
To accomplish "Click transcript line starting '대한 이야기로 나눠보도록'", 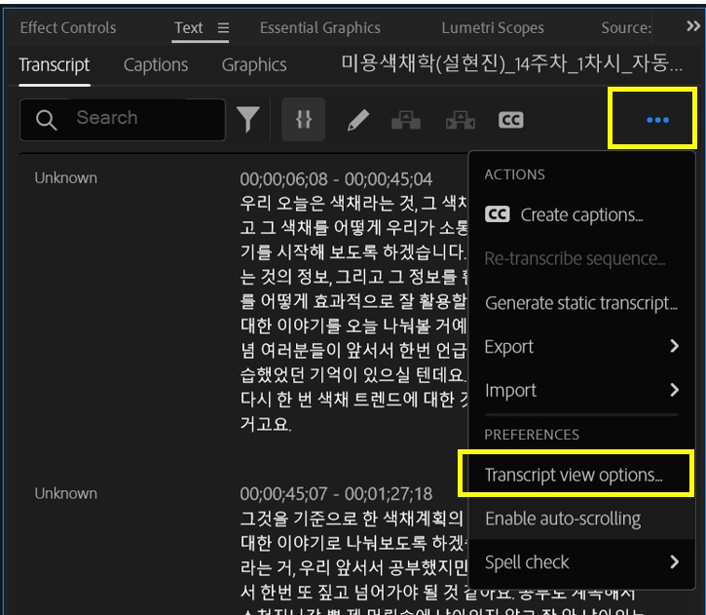I will 353,543.
